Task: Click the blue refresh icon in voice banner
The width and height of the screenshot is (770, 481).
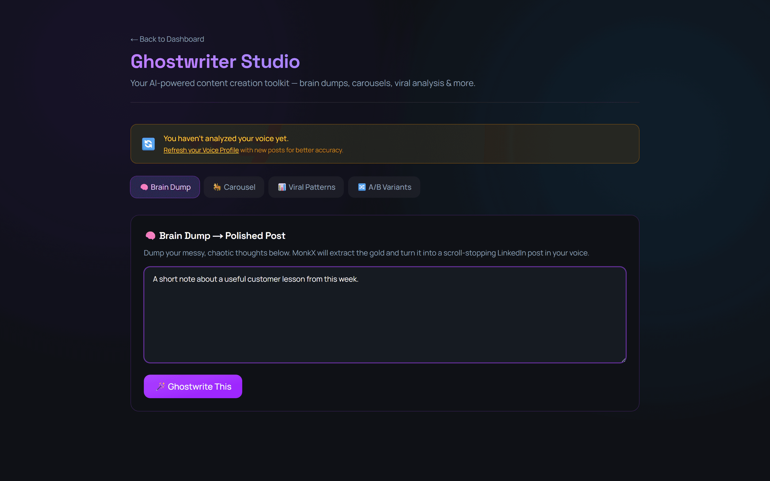Action: click(148, 144)
